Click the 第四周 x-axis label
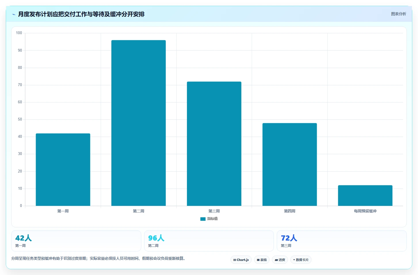 pyautogui.click(x=290, y=211)
